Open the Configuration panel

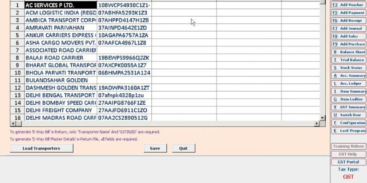point(349,123)
